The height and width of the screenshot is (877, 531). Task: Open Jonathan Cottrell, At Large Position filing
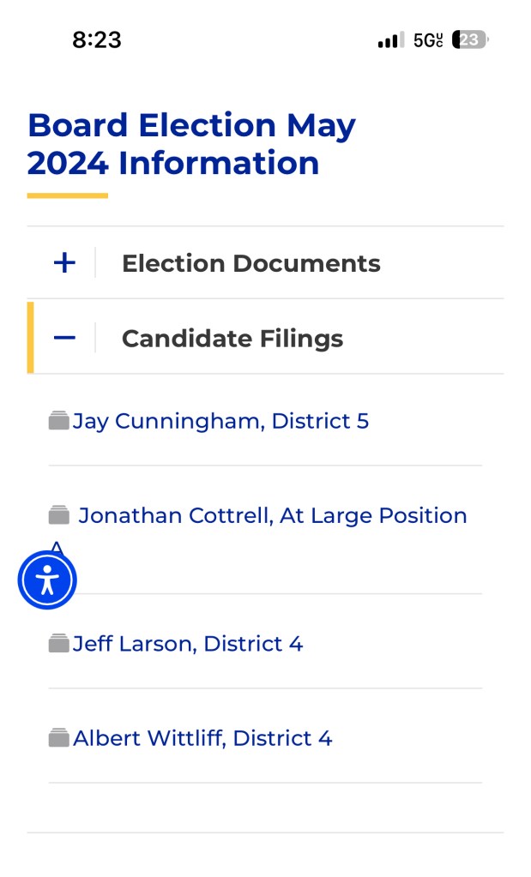pyautogui.click(x=272, y=515)
